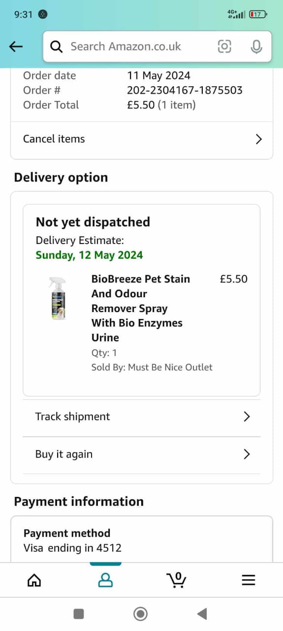Go to the Home tab icon
This screenshot has width=283, height=631.
point(34,581)
